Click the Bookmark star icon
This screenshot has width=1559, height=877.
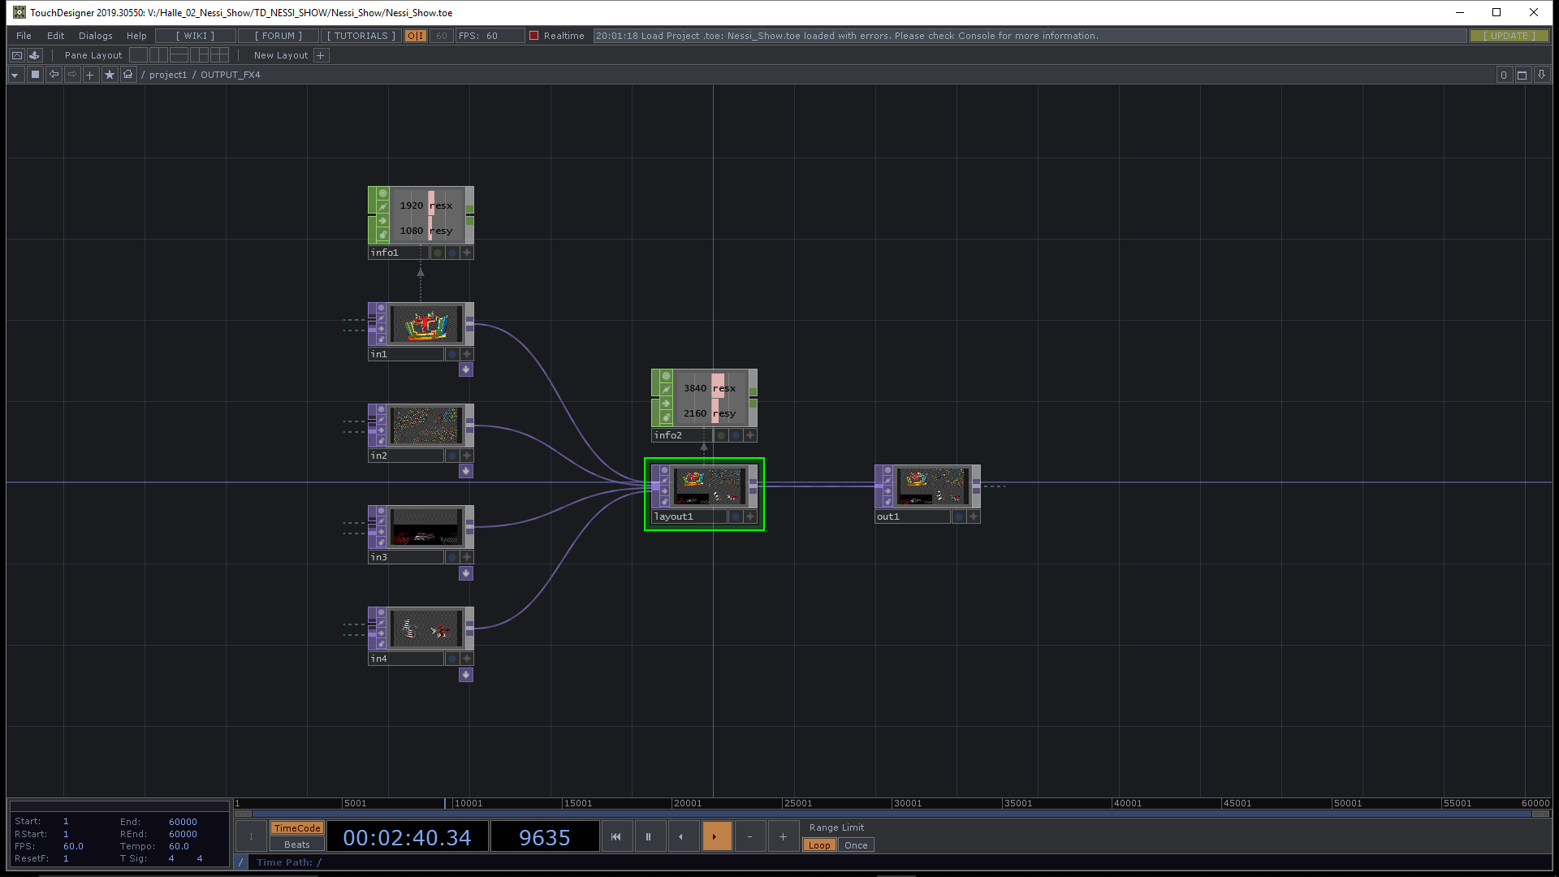pyautogui.click(x=110, y=75)
